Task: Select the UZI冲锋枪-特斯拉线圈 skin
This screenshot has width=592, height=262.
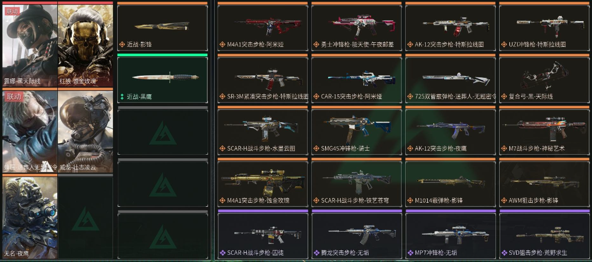Action: point(545,27)
